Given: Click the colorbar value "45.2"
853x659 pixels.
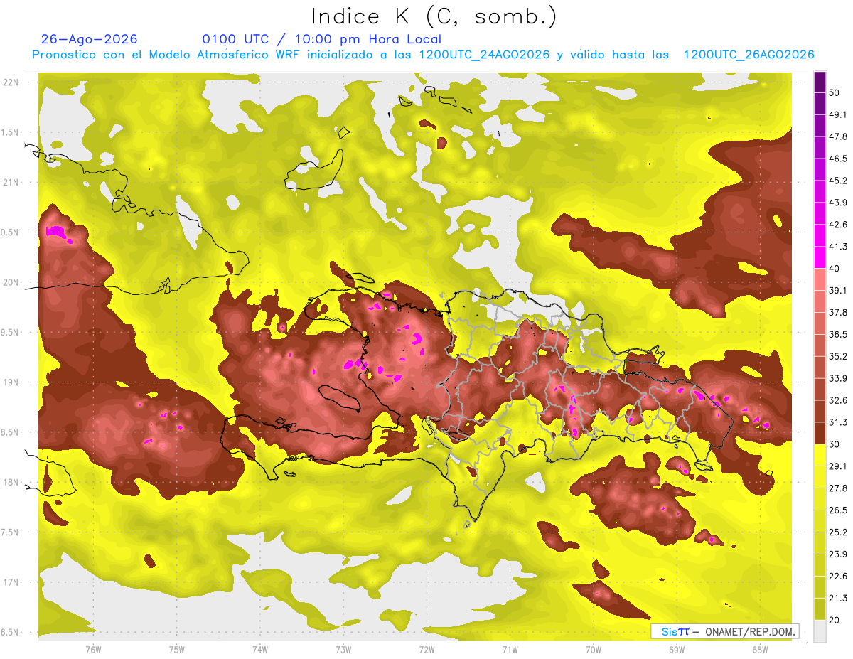Looking at the screenshot, I should click(838, 181).
